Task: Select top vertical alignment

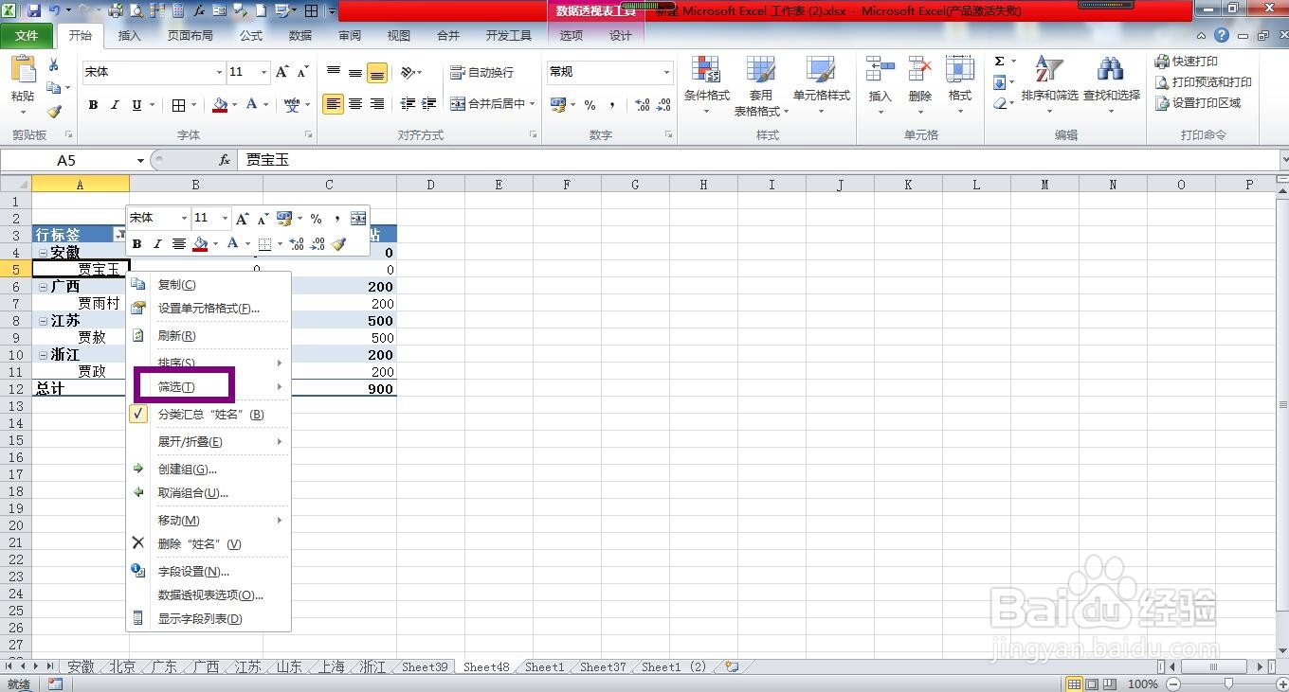Action: click(x=333, y=72)
